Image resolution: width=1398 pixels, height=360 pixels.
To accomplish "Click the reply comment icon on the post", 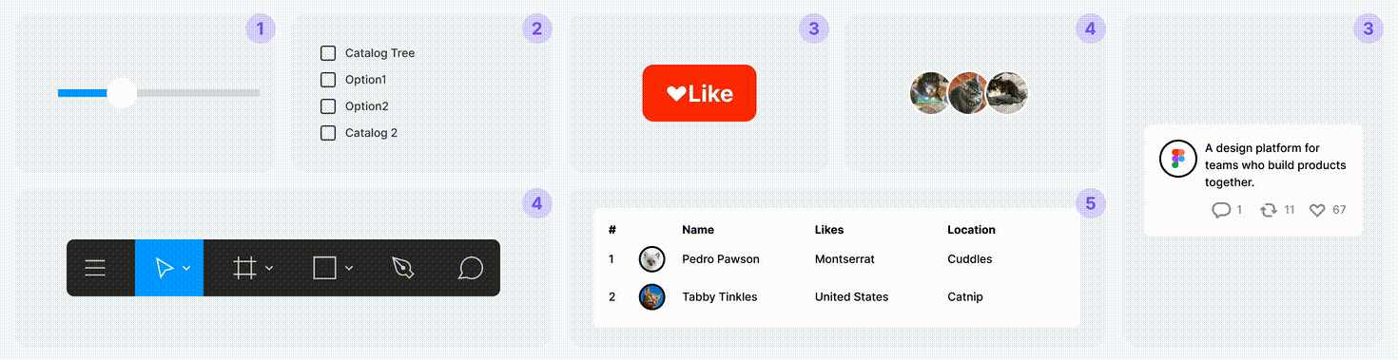I will click(1221, 210).
